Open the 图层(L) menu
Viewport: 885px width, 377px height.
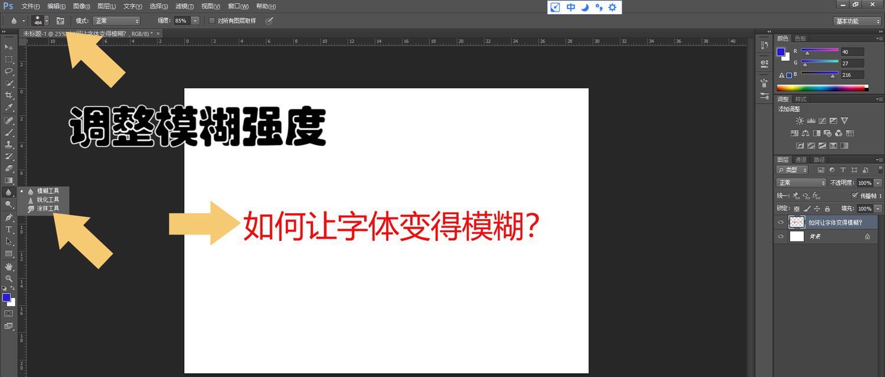106,6
